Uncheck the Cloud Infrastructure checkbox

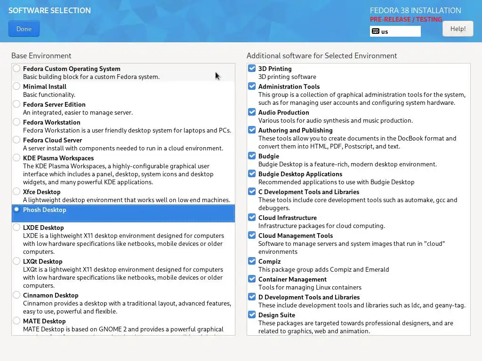pos(252,217)
